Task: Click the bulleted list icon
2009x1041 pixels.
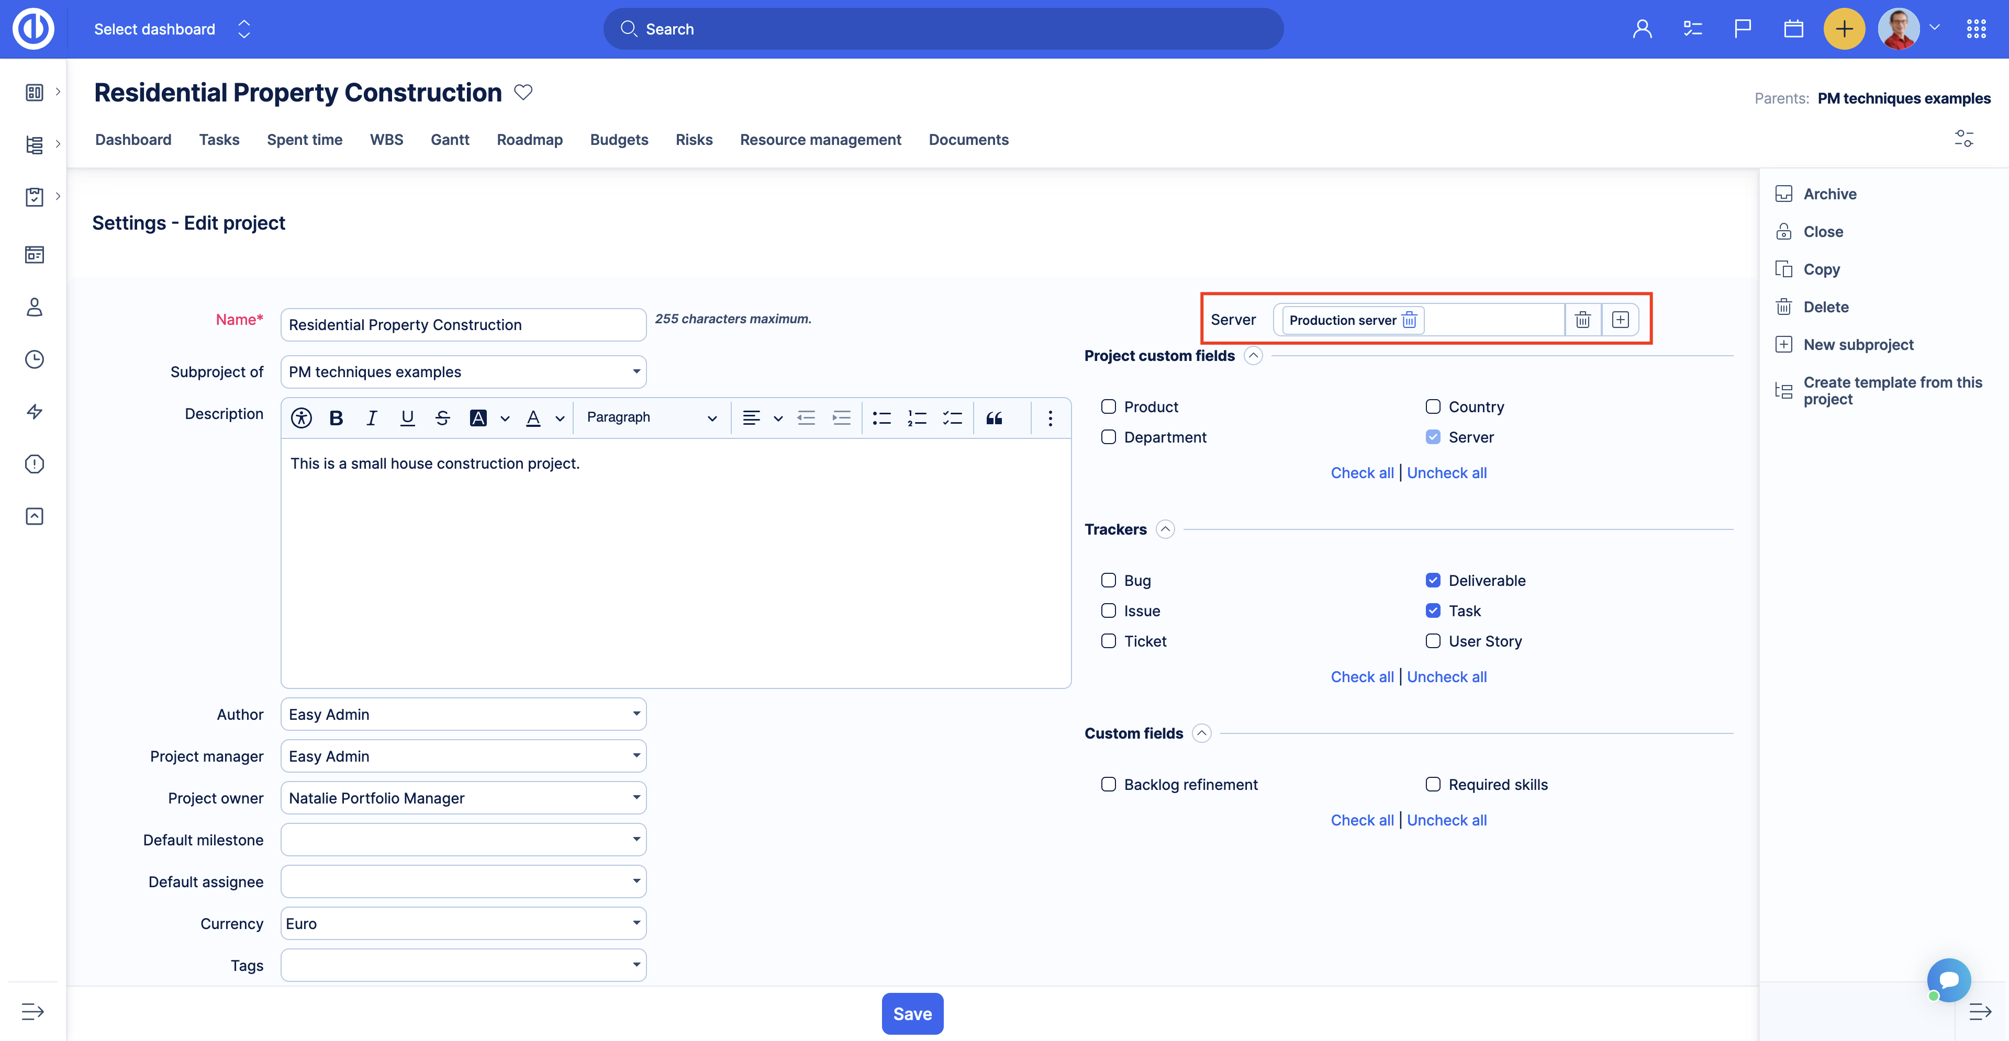Action: point(881,417)
